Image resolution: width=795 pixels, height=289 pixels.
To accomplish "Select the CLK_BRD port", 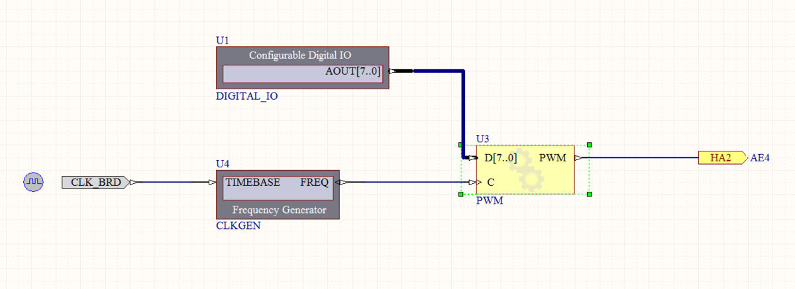I will point(96,182).
